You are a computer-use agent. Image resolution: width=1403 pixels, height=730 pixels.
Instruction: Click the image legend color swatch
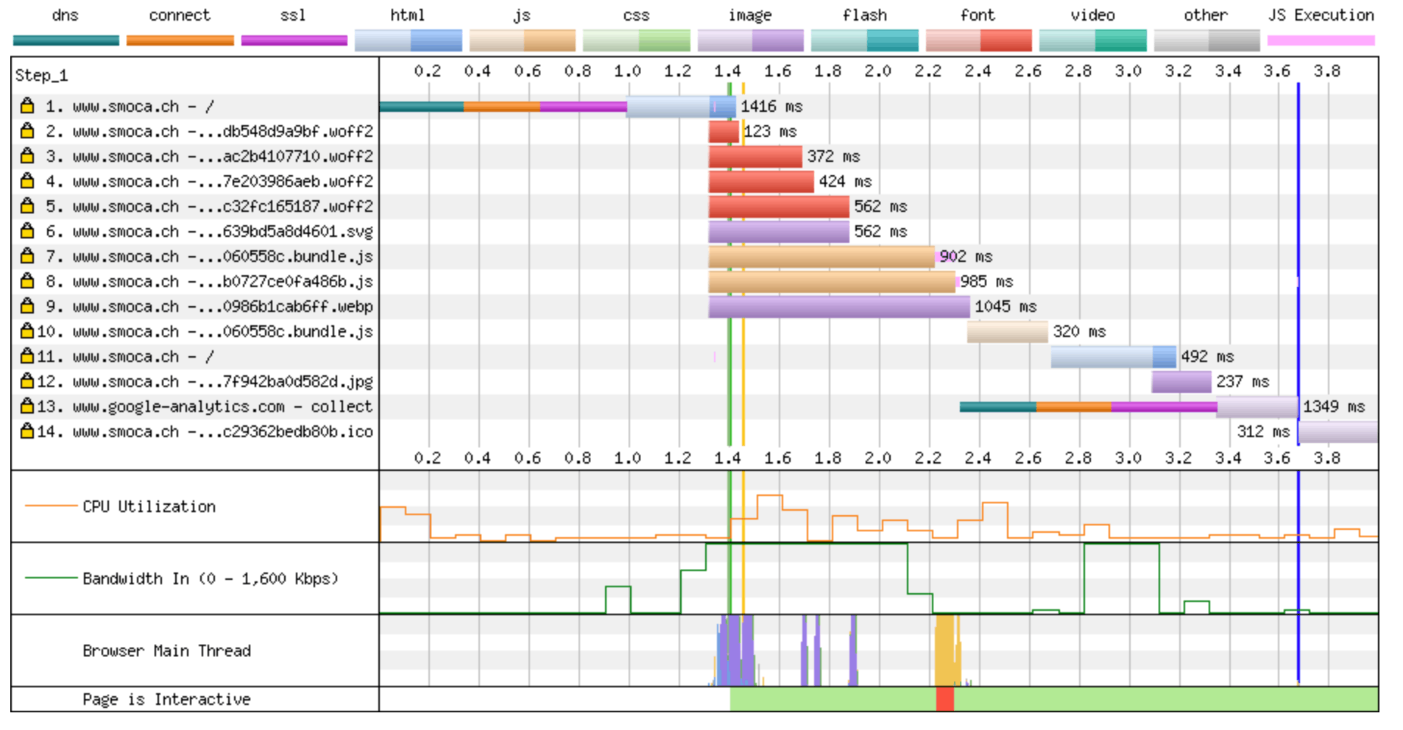(751, 40)
